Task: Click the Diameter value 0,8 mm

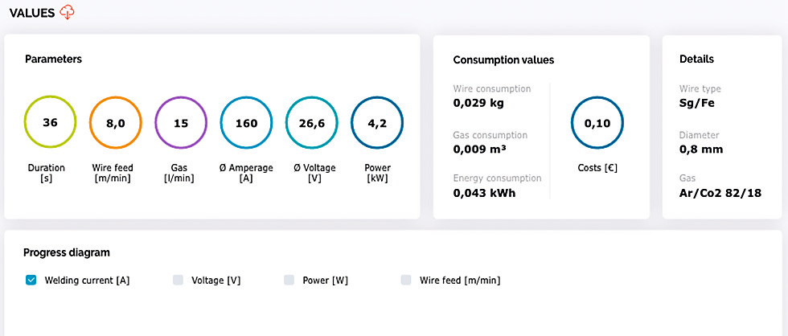Action: pyautogui.click(x=701, y=149)
